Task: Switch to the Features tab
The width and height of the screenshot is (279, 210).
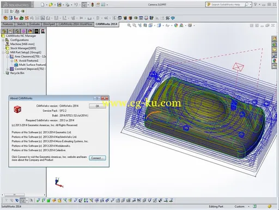Action: pyautogui.click(x=8, y=24)
